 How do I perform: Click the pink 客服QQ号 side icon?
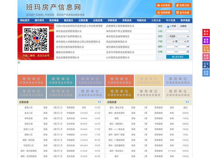click(206, 57)
